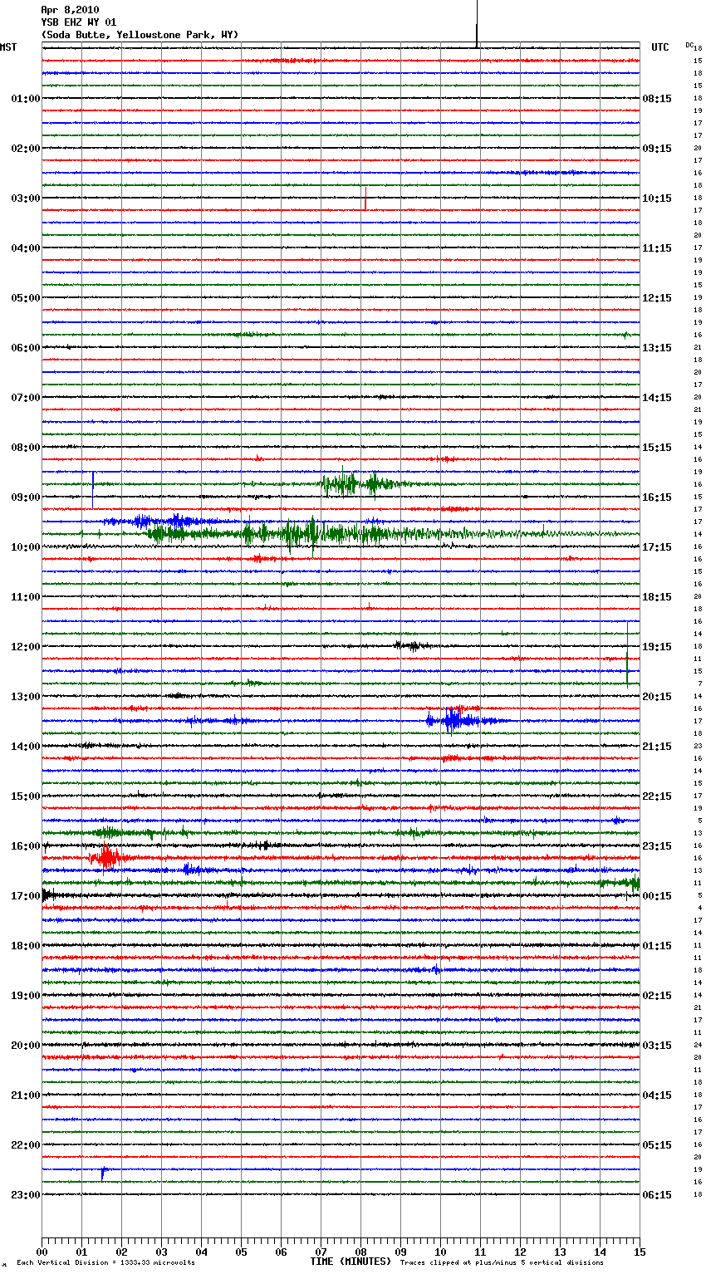Click the location label "(Soda Butte, Yellowstone Park, WY)"
The image size is (706, 1274).
tap(140, 35)
